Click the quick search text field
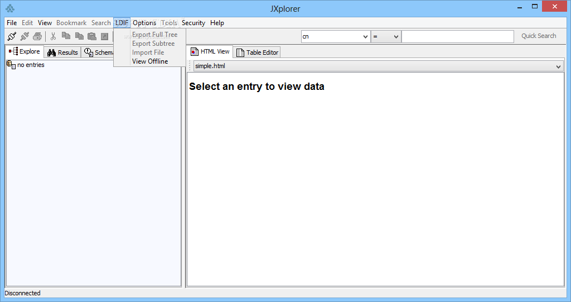 coord(458,36)
